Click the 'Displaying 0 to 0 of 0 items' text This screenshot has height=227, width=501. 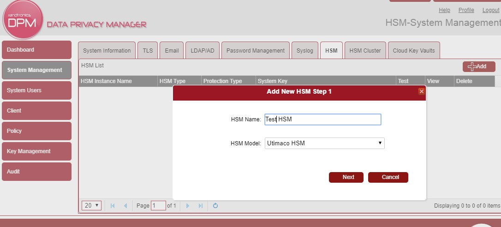(467, 206)
